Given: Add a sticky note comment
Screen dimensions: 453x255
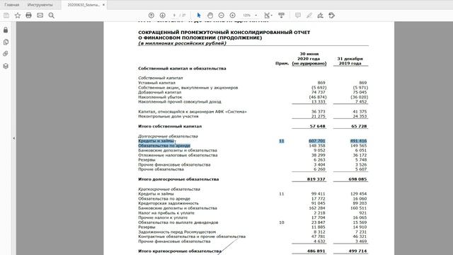Looking at the screenshot, I should [298, 16].
